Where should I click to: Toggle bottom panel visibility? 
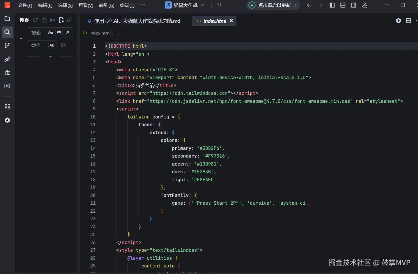[x=343, y=5]
